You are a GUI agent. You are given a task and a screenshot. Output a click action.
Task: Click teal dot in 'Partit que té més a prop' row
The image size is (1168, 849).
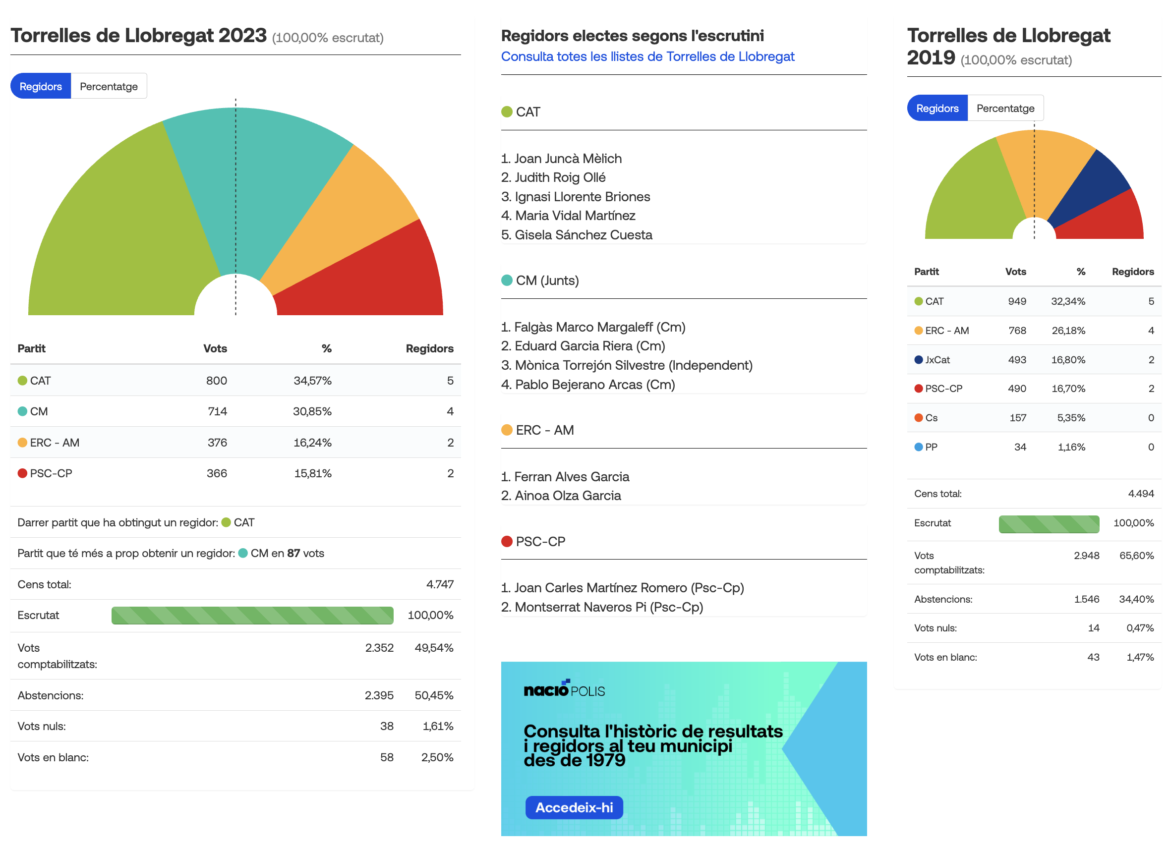243,554
